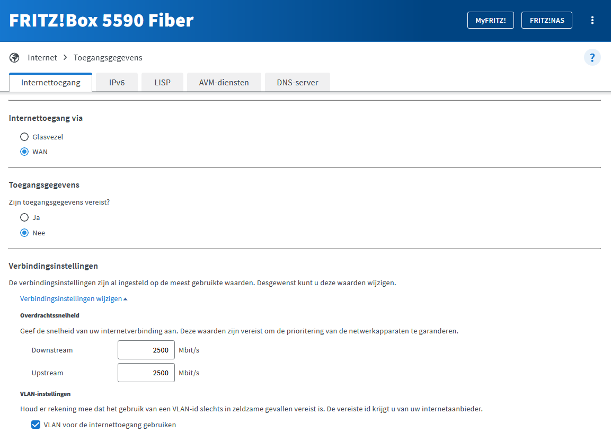Select the Glasvezel radio option
The image size is (611, 432).
pos(24,137)
